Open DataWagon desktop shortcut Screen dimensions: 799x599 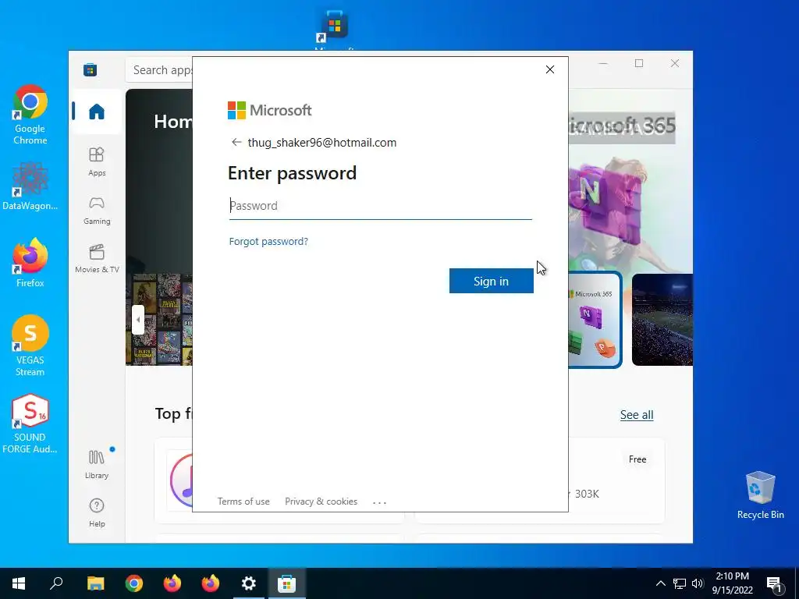[x=30, y=186]
